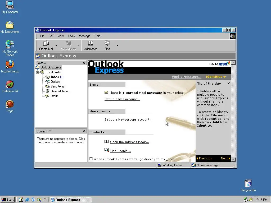The height and width of the screenshot is (203, 271).
Task: Open the Tools menu
Action: [x=71, y=36]
